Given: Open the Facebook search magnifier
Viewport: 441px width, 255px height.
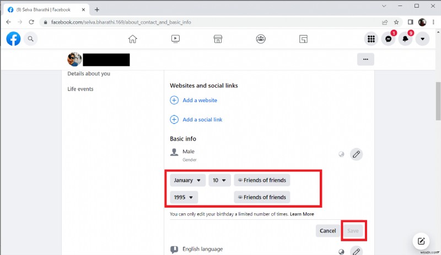Looking at the screenshot, I should click(31, 38).
